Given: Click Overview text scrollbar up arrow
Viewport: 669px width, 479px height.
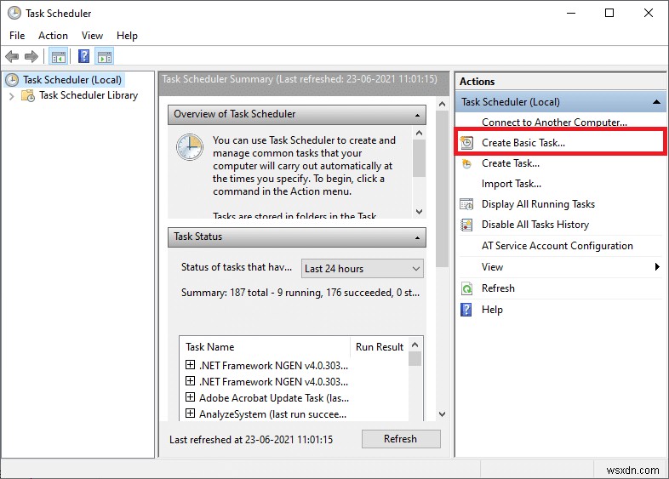Looking at the screenshot, I should coord(419,133).
